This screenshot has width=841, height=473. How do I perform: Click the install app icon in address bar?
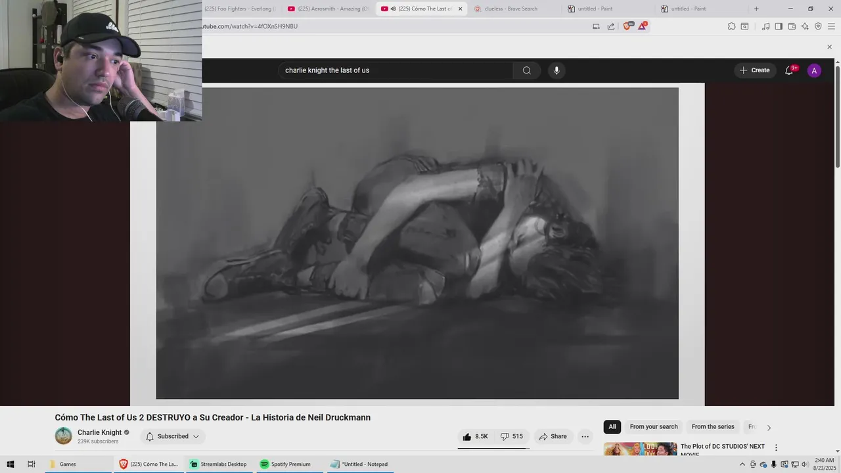pyautogui.click(x=596, y=26)
